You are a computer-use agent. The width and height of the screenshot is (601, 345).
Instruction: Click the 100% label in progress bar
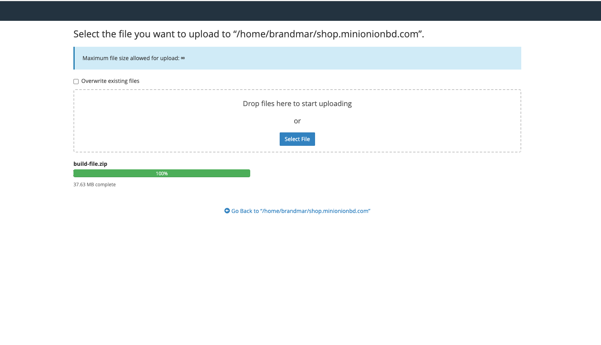point(162,173)
